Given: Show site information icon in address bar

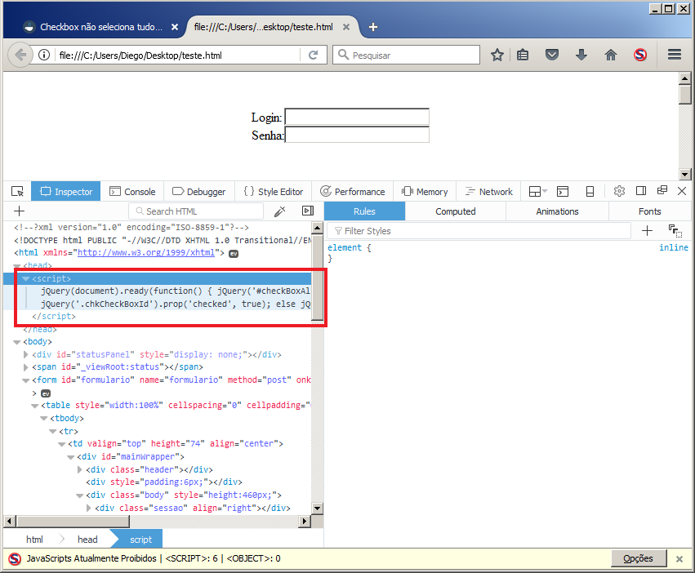Looking at the screenshot, I should 44,55.
